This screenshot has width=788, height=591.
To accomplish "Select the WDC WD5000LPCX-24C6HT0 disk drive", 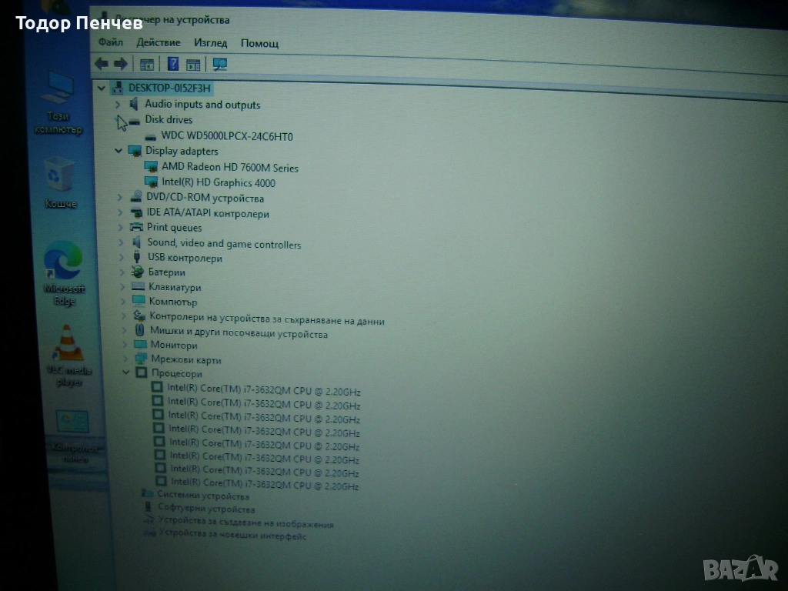I will pyautogui.click(x=226, y=136).
